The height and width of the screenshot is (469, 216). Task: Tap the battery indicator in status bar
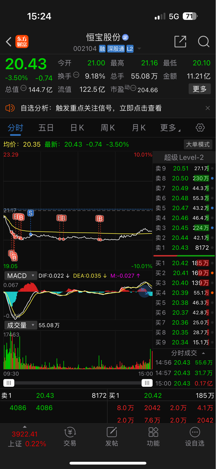click(190, 16)
